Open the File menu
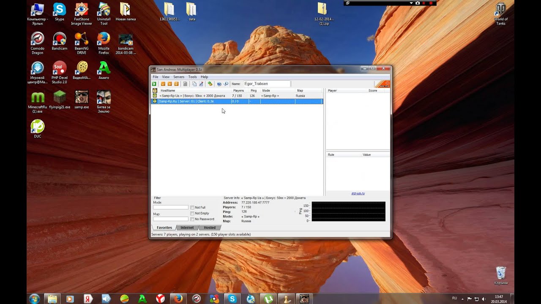541x304 pixels. (x=156, y=77)
